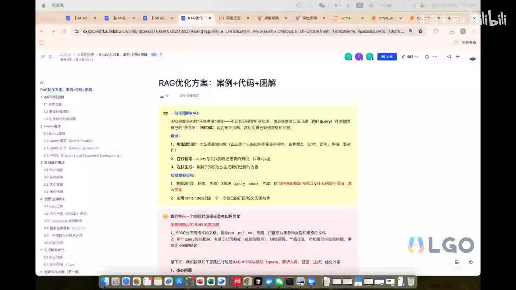Click the zoom magnifier in address bar
The width and height of the screenshot is (516, 290).
click(x=411, y=31)
